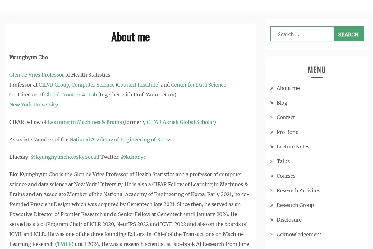Open the @kyunghyuncho.bsky.social Bluesky link
Screen dimensions: 373x249
tap(65, 157)
